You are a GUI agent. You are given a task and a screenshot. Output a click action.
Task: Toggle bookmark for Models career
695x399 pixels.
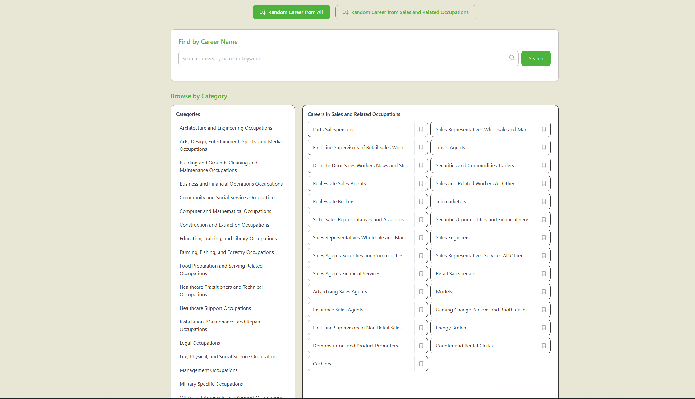pyautogui.click(x=544, y=291)
